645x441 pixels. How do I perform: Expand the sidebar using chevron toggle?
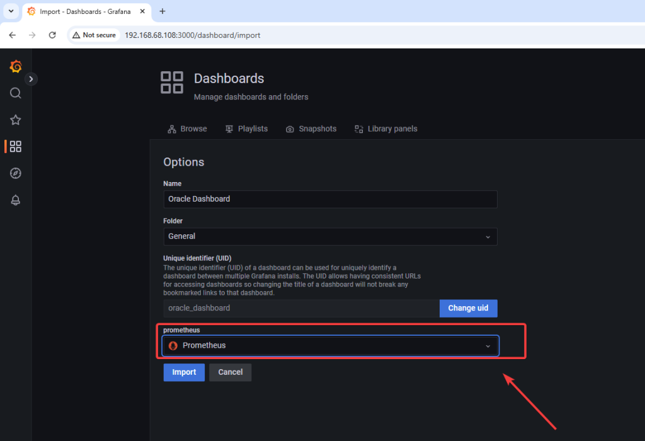(31, 79)
